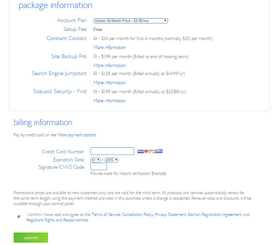Open the Privacy Statement link
The width and height of the screenshot is (273, 245).
(x=170, y=215)
